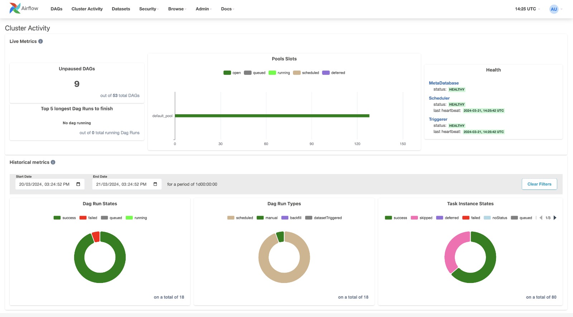Toggle the scheduled series in Dag Run Types legend
The height and width of the screenshot is (317, 573).
click(240, 218)
